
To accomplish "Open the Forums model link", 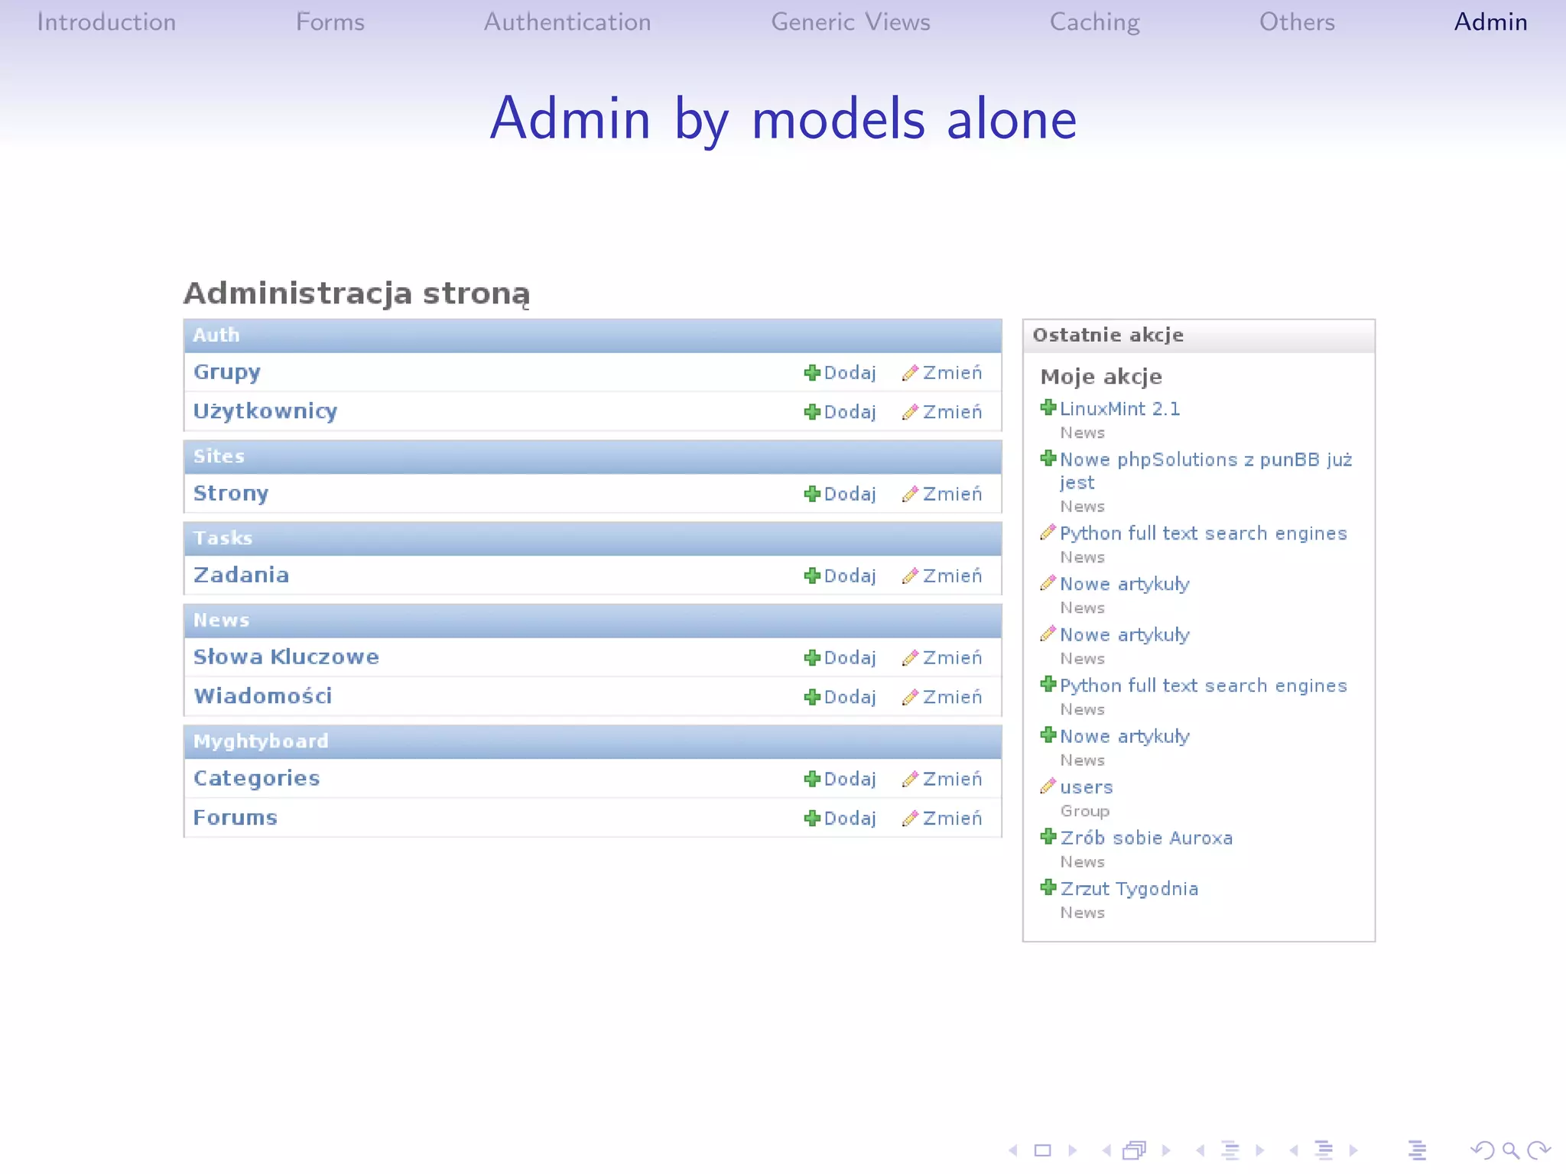I will click(235, 818).
